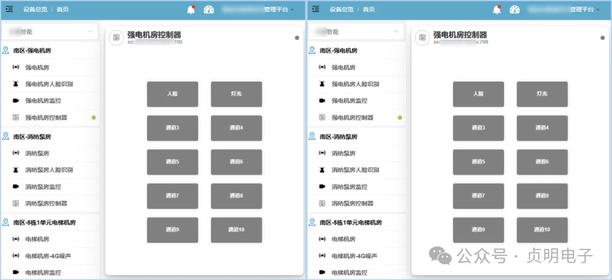Open 电梯机房监控 camera row in left screenshot
This screenshot has height=280, width=612.
tap(50, 272)
